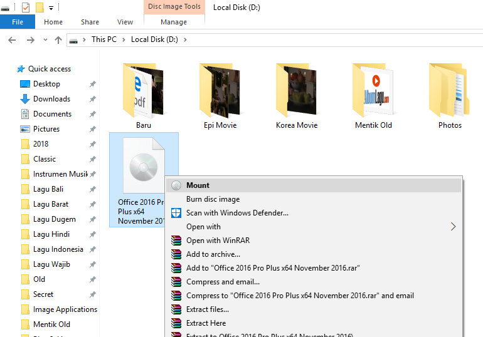Open Pictures in the sidebar
The height and width of the screenshot is (337, 483).
(46, 129)
